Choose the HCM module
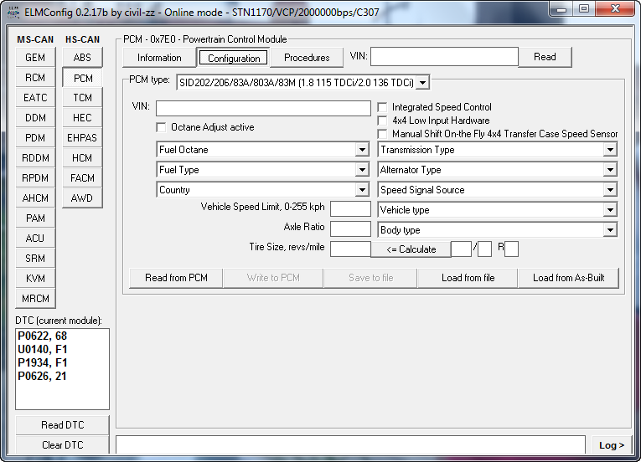 pos(82,157)
